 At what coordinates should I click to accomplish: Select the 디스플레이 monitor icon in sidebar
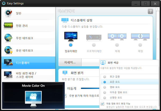click(8, 62)
